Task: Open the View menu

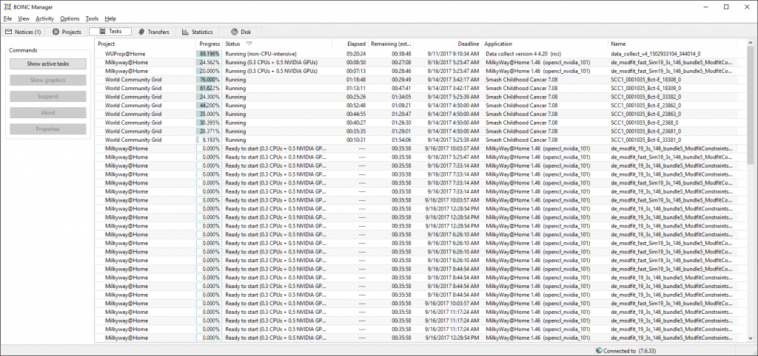Action: (x=24, y=18)
